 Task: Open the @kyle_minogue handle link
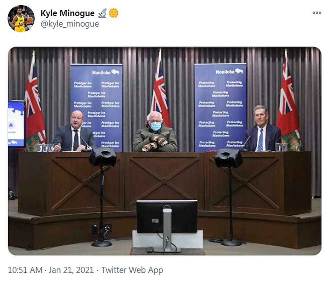(70, 24)
